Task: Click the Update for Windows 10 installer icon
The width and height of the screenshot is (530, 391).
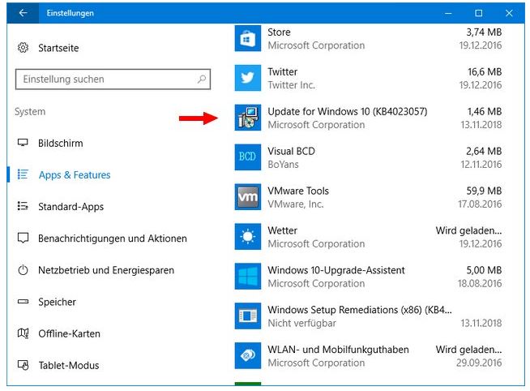Action: point(248,118)
